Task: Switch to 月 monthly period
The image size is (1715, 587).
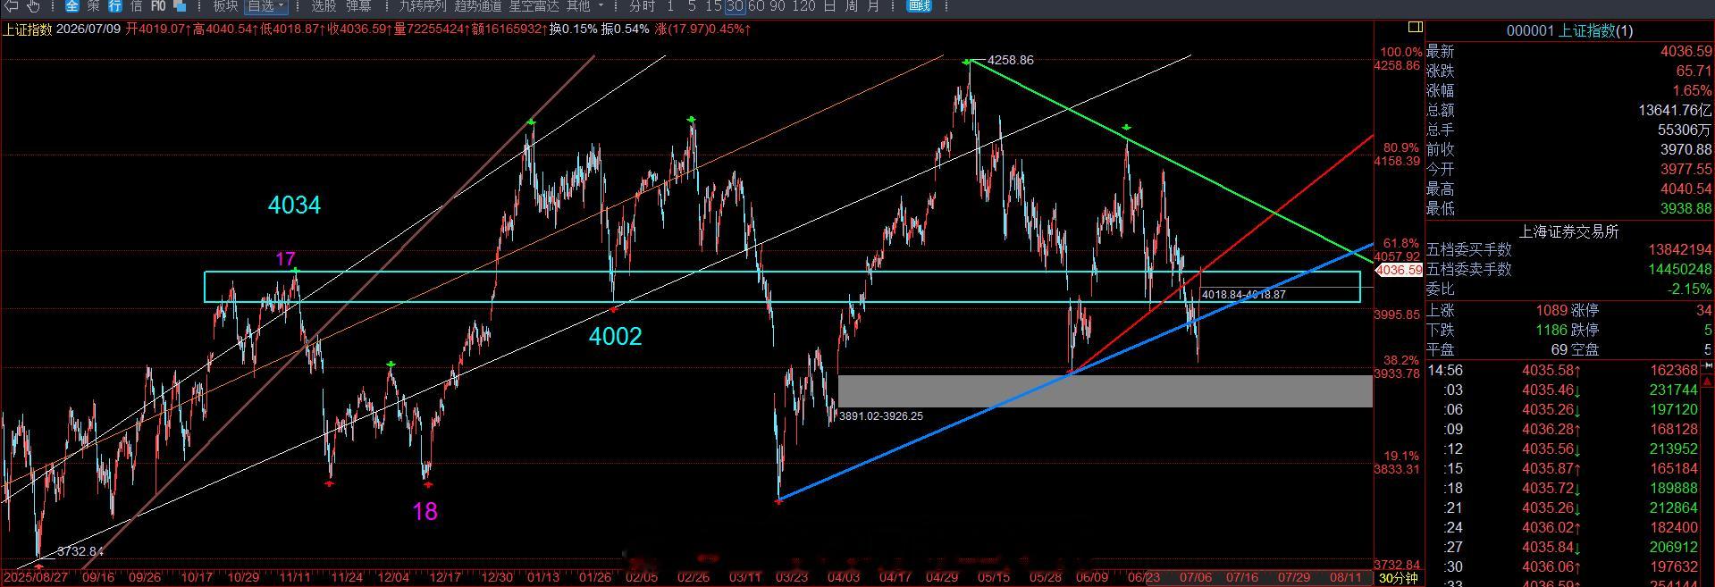Action: (873, 5)
